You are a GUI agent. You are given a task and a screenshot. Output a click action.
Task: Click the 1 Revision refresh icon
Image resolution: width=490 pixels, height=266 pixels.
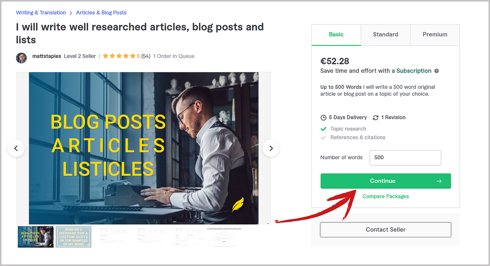point(376,118)
